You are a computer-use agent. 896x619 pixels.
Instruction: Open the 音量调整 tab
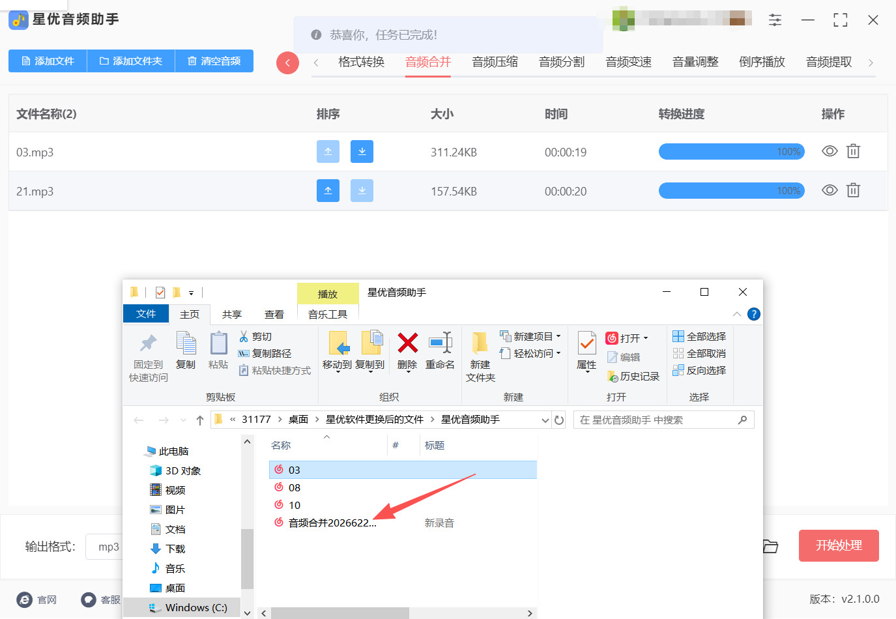coord(695,62)
